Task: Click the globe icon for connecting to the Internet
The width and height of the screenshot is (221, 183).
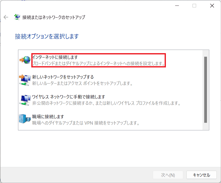Action: click(x=25, y=60)
